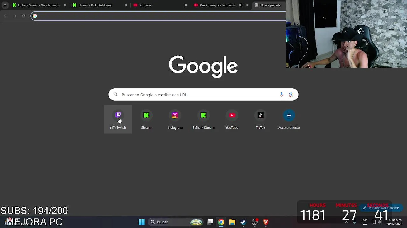Open Google Lens image search
This screenshot has height=228, width=407.
tap(291, 95)
